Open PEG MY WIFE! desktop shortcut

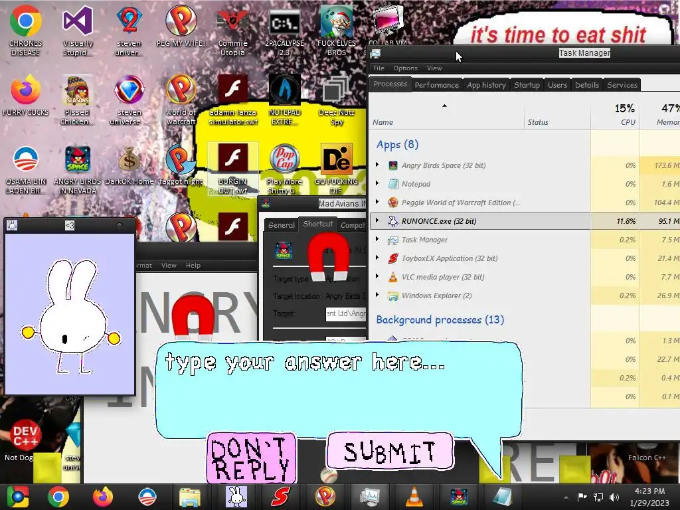coord(181,26)
